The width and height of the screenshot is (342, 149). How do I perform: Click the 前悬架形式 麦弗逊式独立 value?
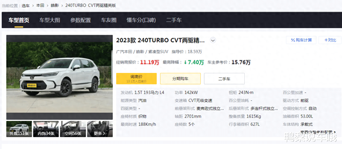pyautogui.click(x=210, y=108)
